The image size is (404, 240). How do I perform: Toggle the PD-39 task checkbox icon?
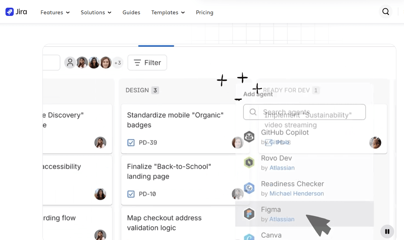coord(131,143)
